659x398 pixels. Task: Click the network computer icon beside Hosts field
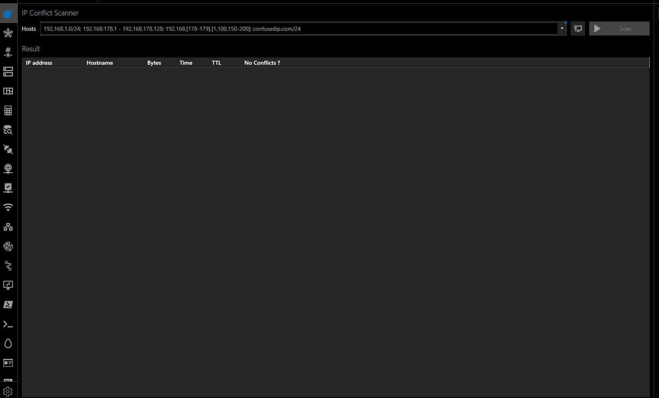[x=578, y=29]
